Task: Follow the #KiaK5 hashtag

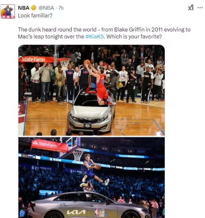Action: point(94,37)
